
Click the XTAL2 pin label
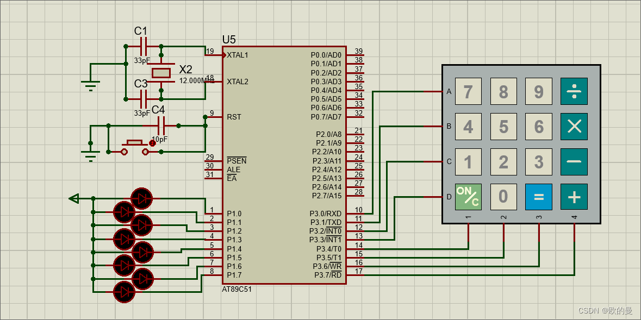pyautogui.click(x=238, y=81)
